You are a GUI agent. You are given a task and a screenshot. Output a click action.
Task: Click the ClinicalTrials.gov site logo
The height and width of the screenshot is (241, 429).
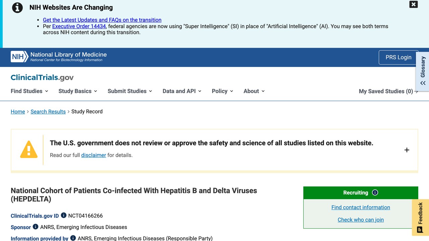click(42, 77)
